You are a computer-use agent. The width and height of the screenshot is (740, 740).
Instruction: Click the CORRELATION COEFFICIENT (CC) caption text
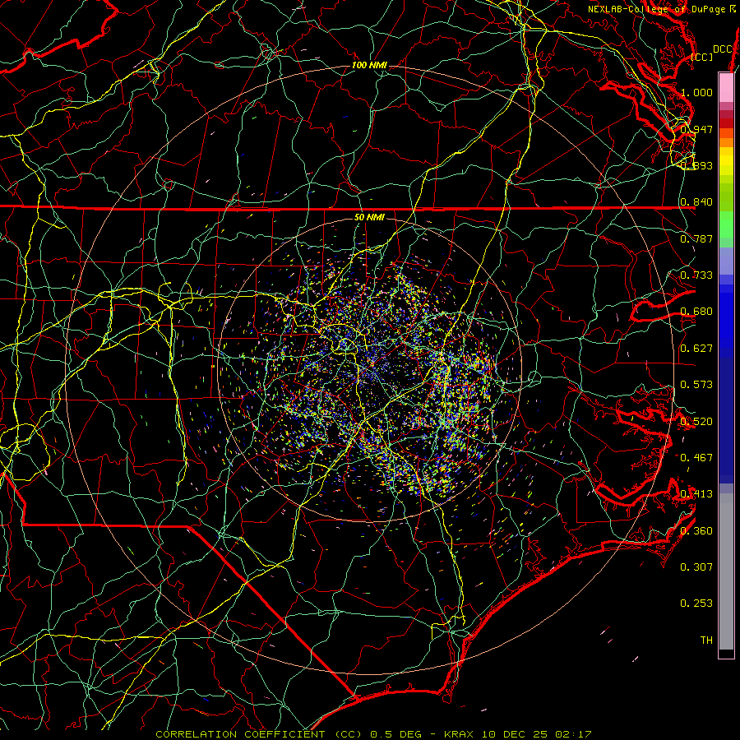coord(259,734)
